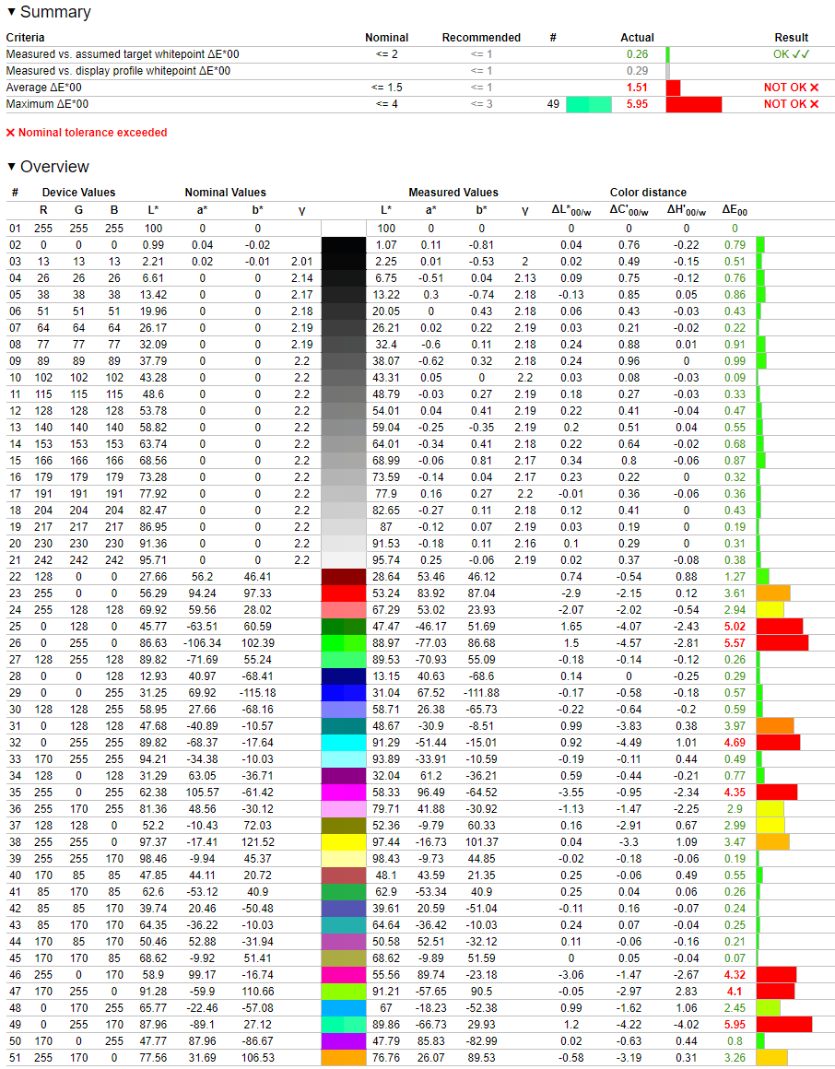Click the ΔE00 value 5.95 in row 49
835x1069 pixels.
735,1024
